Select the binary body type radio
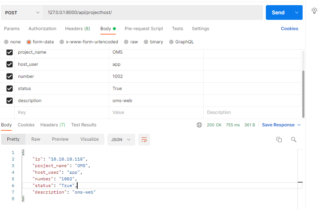This screenshot has height=209, width=321. point(146,42)
